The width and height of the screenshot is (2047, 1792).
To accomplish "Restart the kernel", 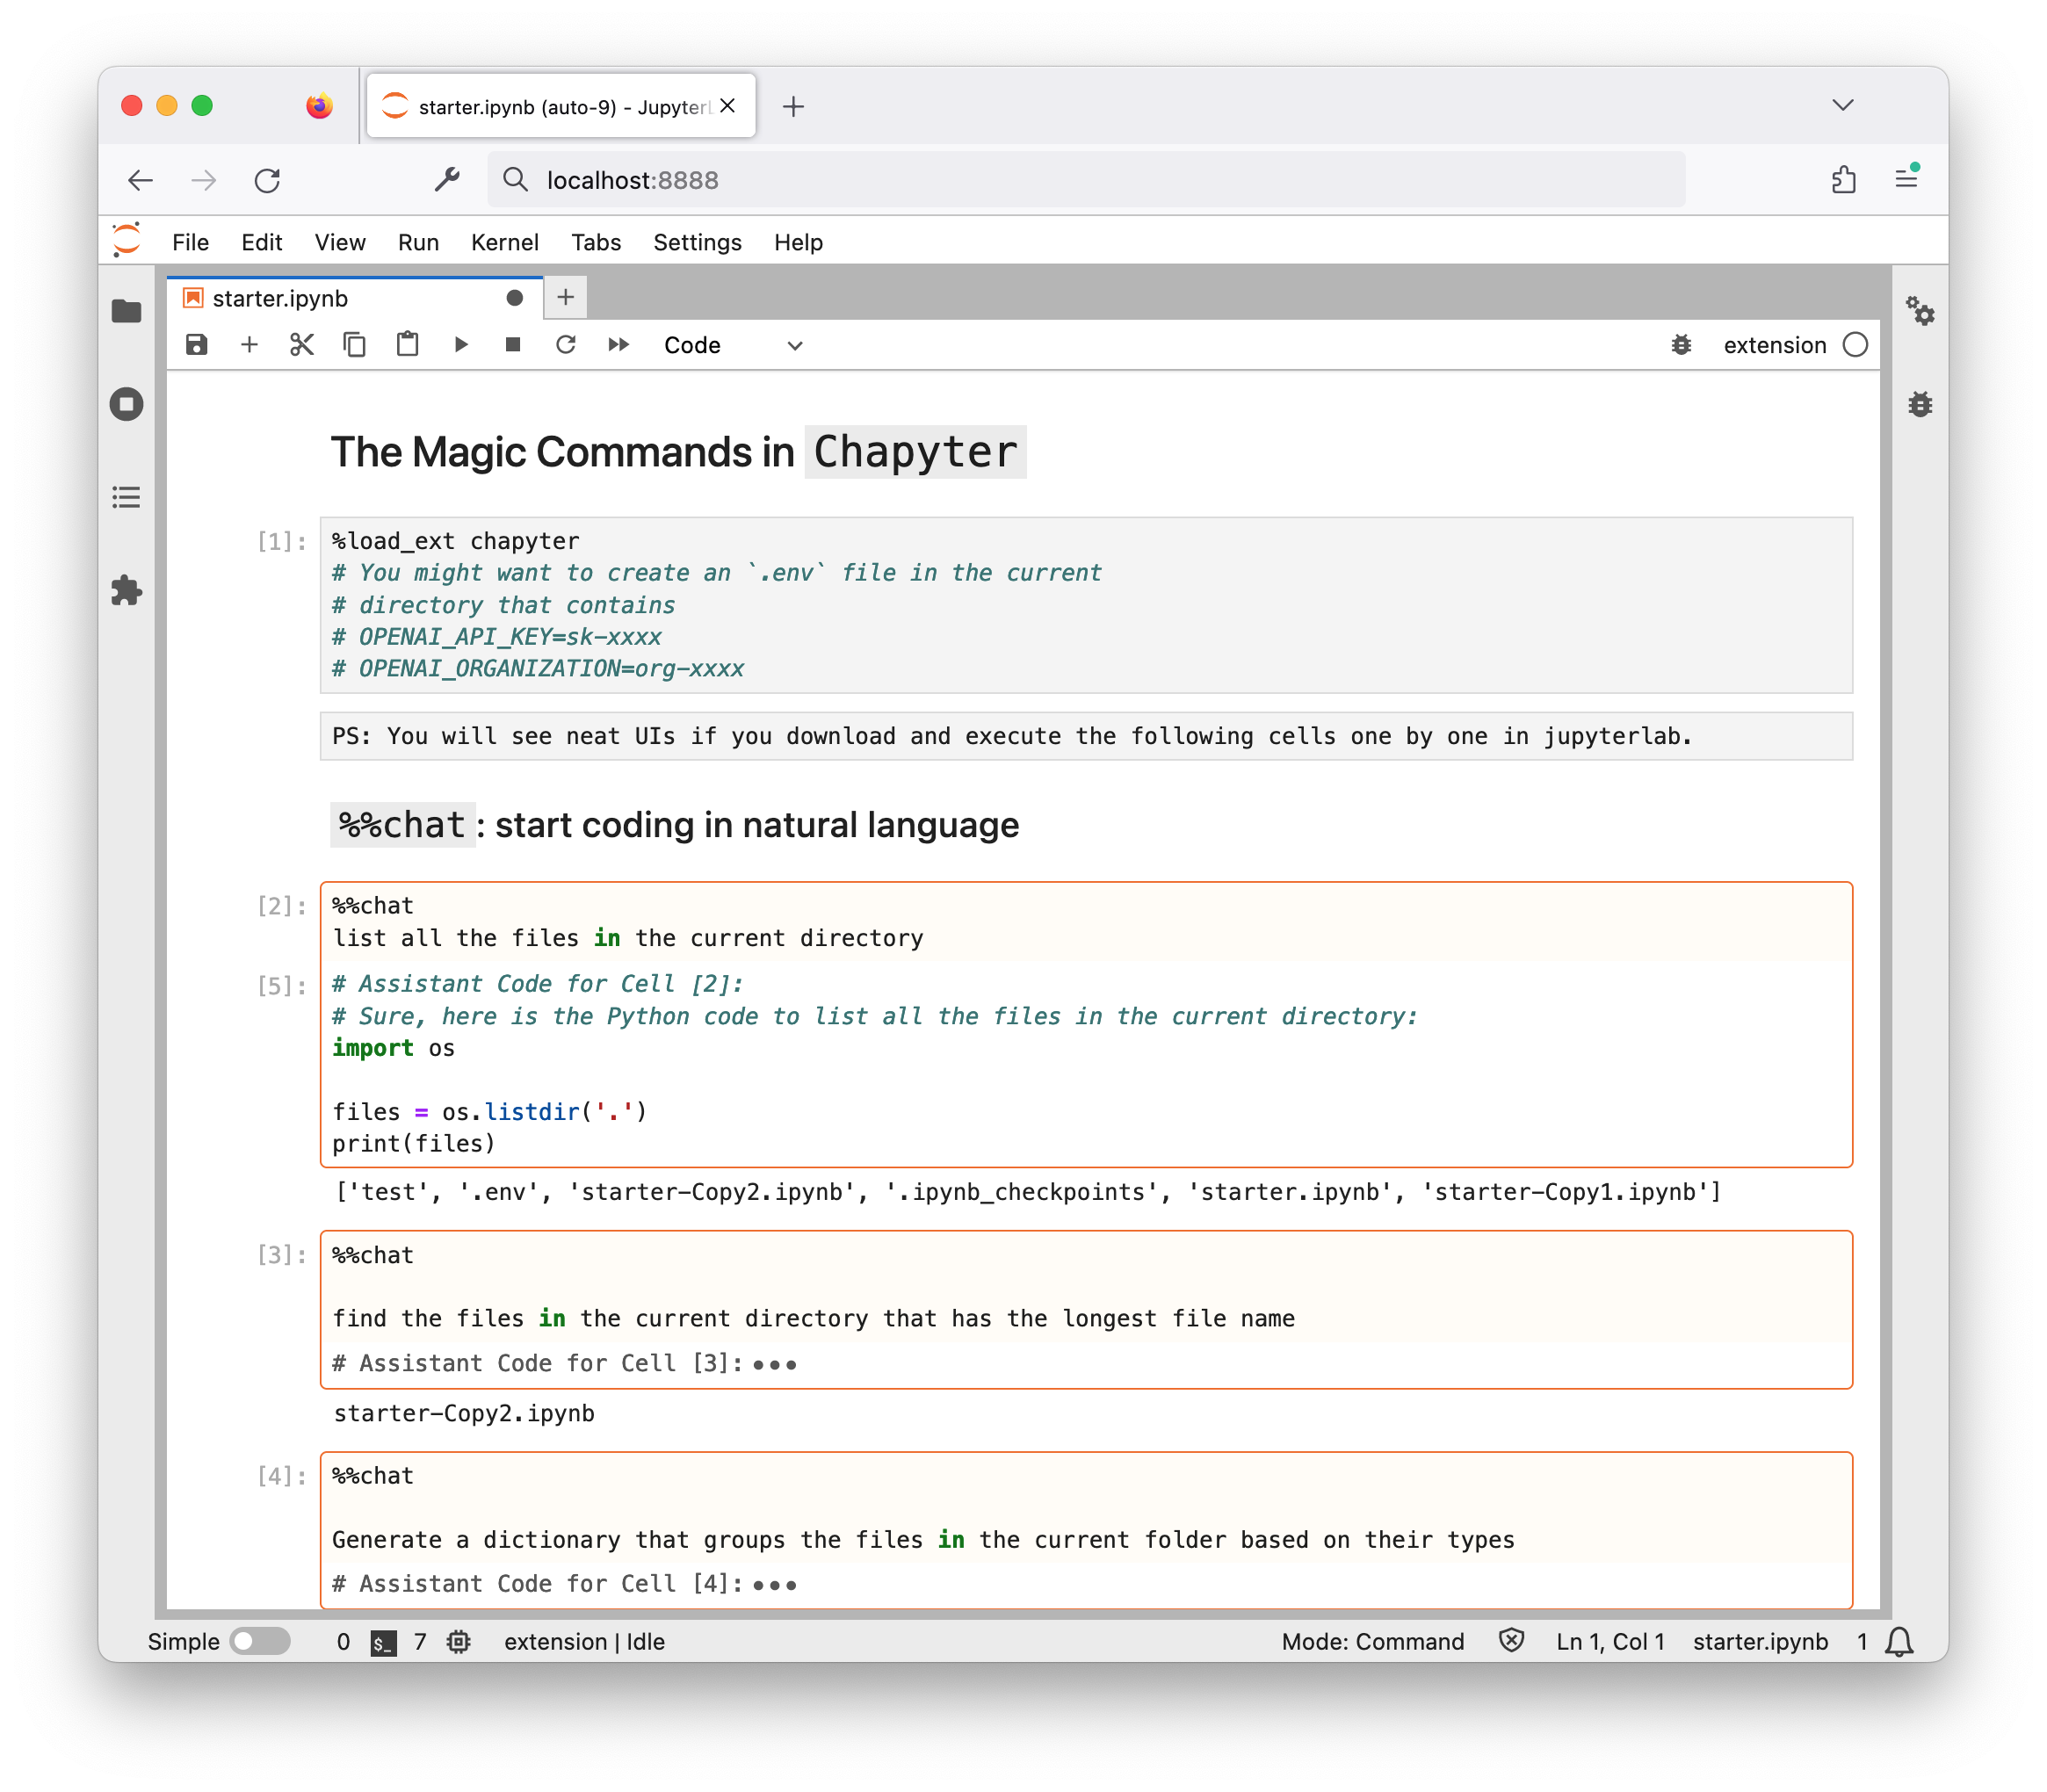I will point(566,345).
